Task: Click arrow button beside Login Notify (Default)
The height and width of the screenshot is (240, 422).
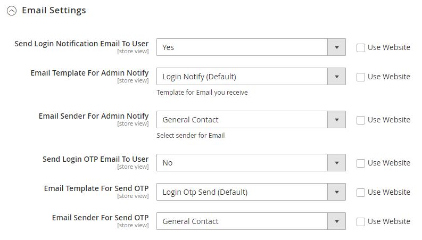Action: click(x=336, y=77)
